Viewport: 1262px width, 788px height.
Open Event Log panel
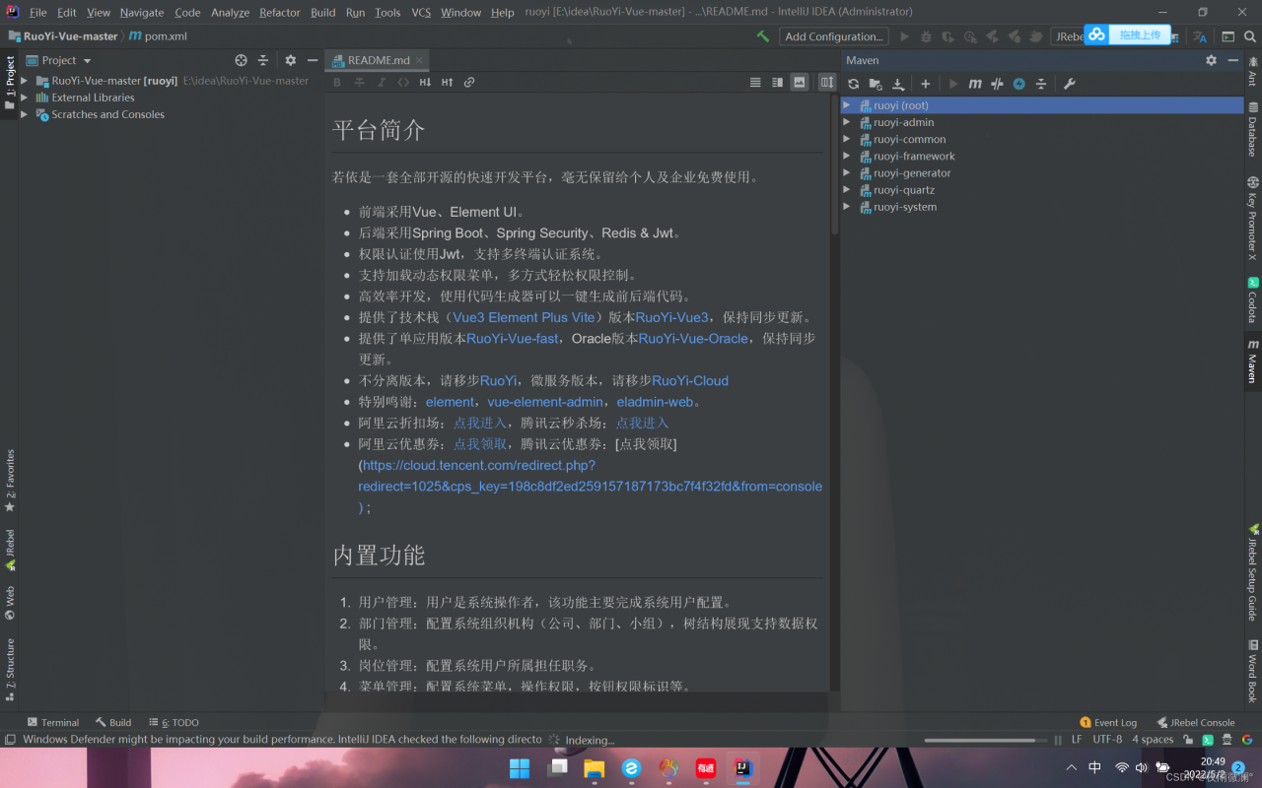pos(1108,722)
